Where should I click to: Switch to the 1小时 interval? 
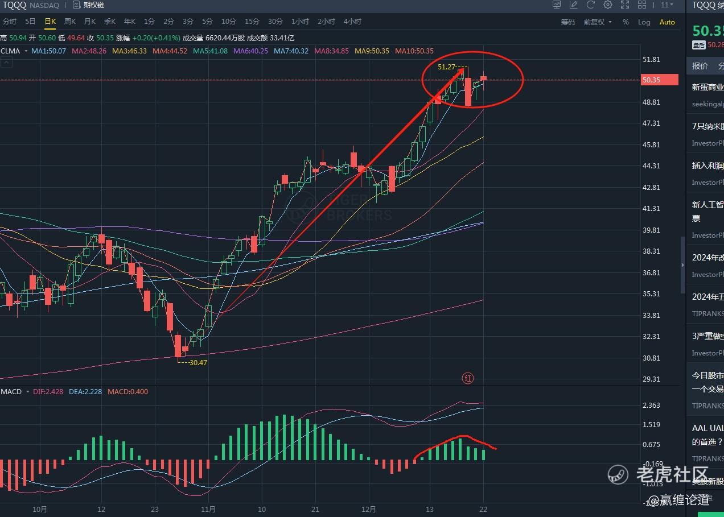[300, 22]
